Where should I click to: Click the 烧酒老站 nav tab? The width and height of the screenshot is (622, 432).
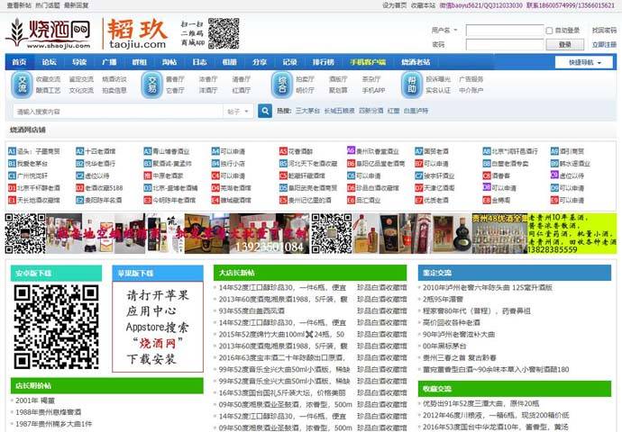[416, 62]
